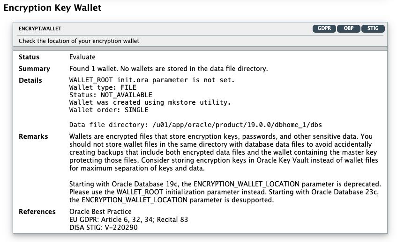Click the remarks paragraph beginning 'Wallets are encrypted files'

(x=224, y=152)
